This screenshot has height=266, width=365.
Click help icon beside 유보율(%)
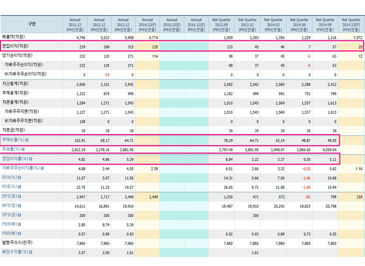pos(23,149)
